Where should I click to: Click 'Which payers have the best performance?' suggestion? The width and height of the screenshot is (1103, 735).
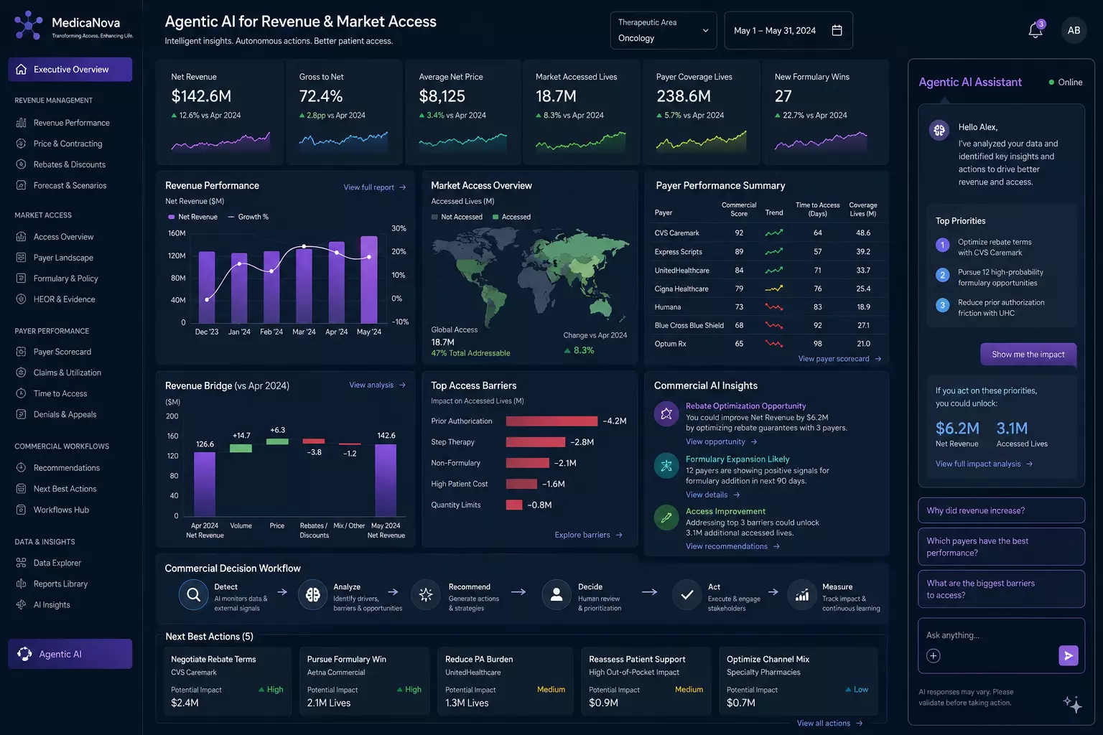click(1001, 547)
